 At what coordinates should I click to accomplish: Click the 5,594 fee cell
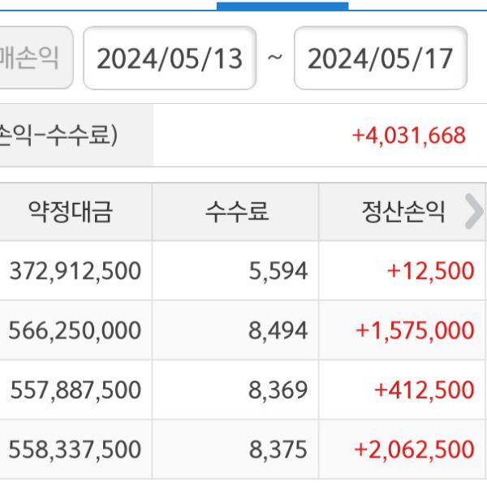pos(278,271)
